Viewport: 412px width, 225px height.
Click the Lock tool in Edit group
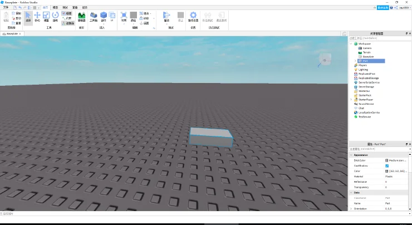click(144, 18)
